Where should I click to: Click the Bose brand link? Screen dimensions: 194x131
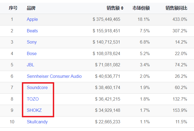coord(32,54)
